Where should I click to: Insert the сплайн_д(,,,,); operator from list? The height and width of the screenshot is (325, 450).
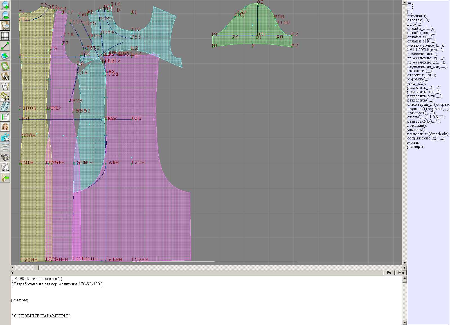click(x=420, y=29)
